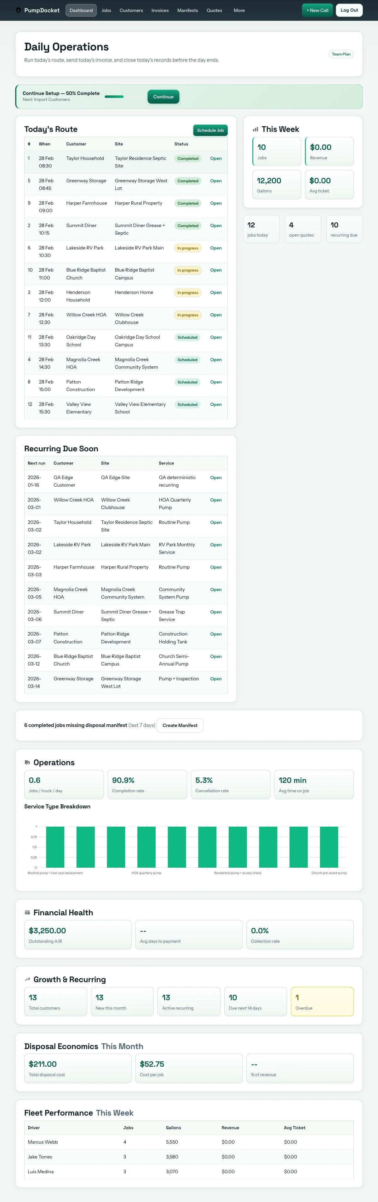Click the Schedule Job button
Viewport: 378px width, 1202px height.
point(210,130)
